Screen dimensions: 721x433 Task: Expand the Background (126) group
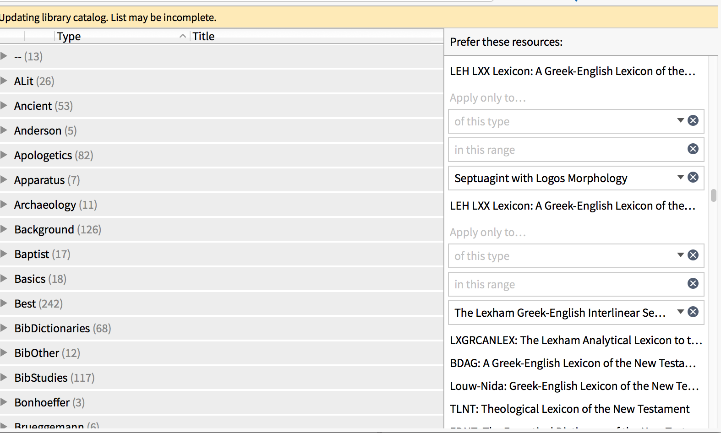pyautogui.click(x=4, y=229)
